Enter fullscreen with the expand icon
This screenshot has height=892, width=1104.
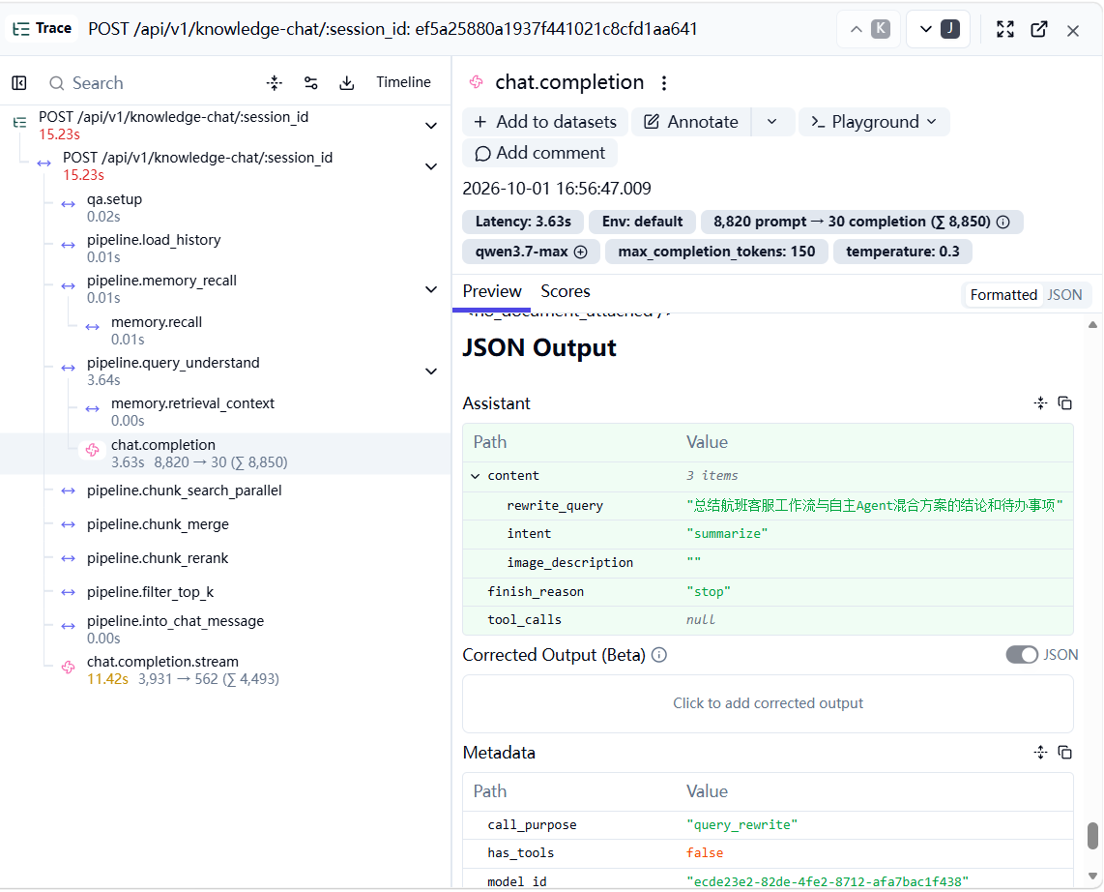click(1005, 29)
